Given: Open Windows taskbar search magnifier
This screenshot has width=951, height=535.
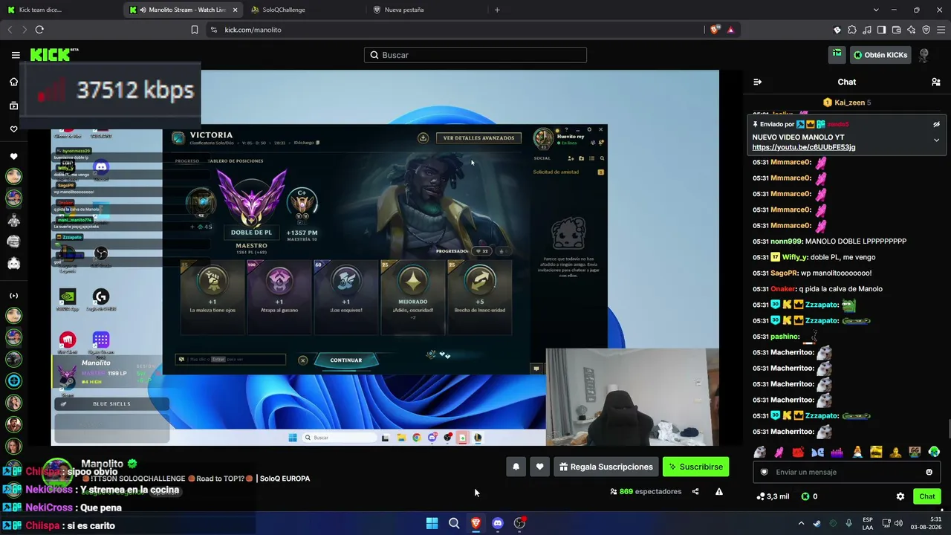Looking at the screenshot, I should pyautogui.click(x=454, y=523).
